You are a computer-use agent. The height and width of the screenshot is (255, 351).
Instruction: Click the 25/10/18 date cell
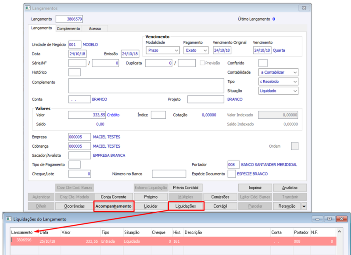pyautogui.click(x=47, y=241)
